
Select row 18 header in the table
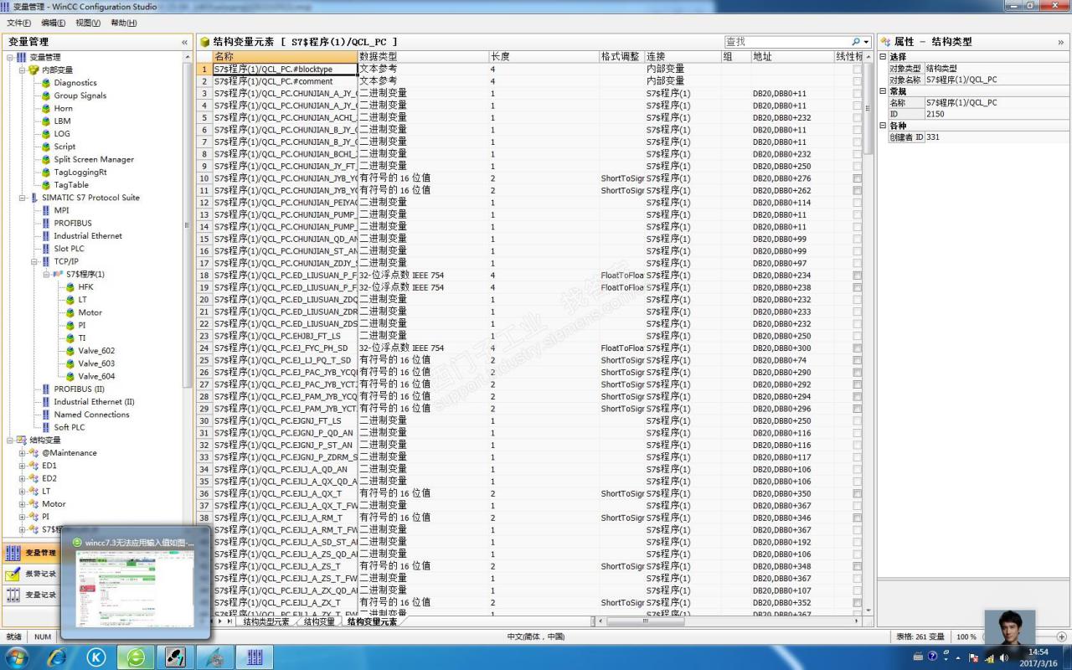(x=204, y=275)
